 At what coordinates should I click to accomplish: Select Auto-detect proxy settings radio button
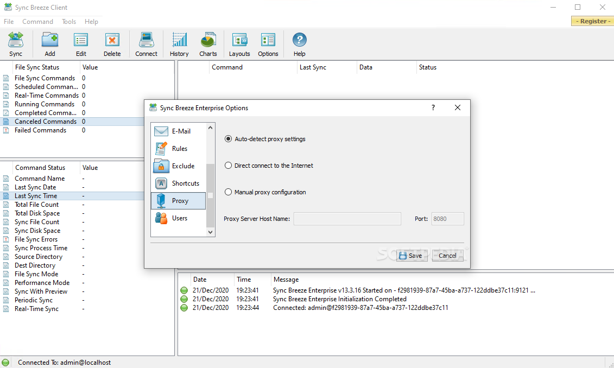(x=228, y=139)
